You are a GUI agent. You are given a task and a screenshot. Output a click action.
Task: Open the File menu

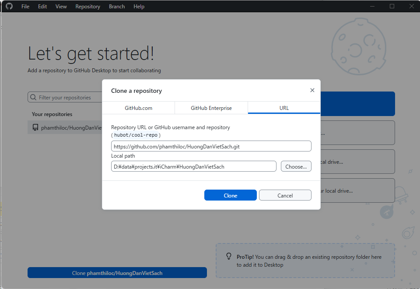click(25, 7)
